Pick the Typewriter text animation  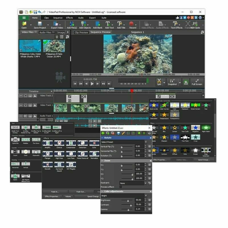pyautogui.click(x=15, y=141)
